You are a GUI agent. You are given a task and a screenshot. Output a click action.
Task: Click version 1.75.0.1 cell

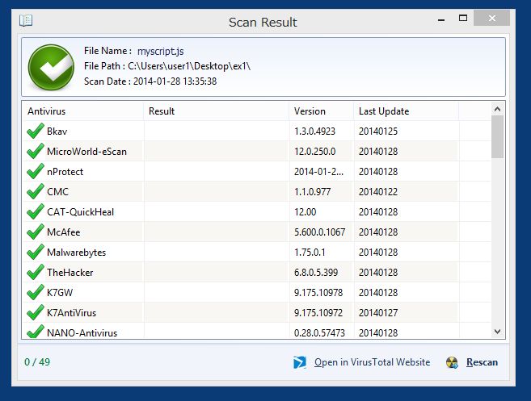click(310, 253)
